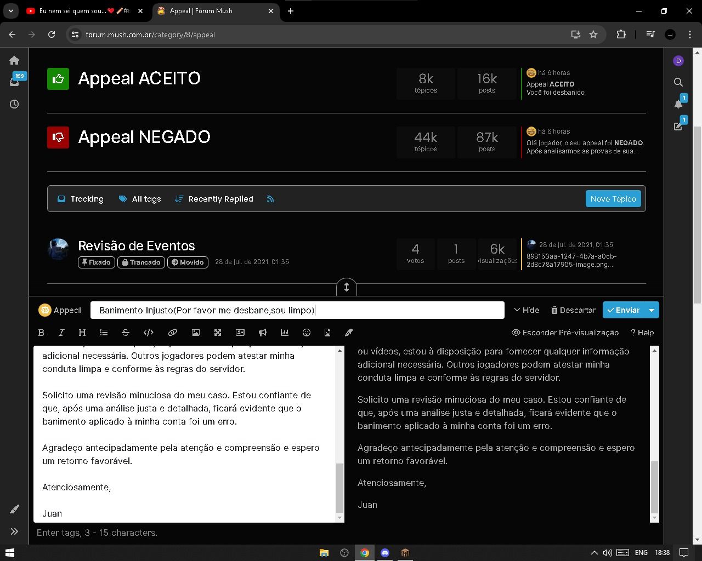Open the Tracking dropdown
702x561 pixels.
click(x=81, y=199)
